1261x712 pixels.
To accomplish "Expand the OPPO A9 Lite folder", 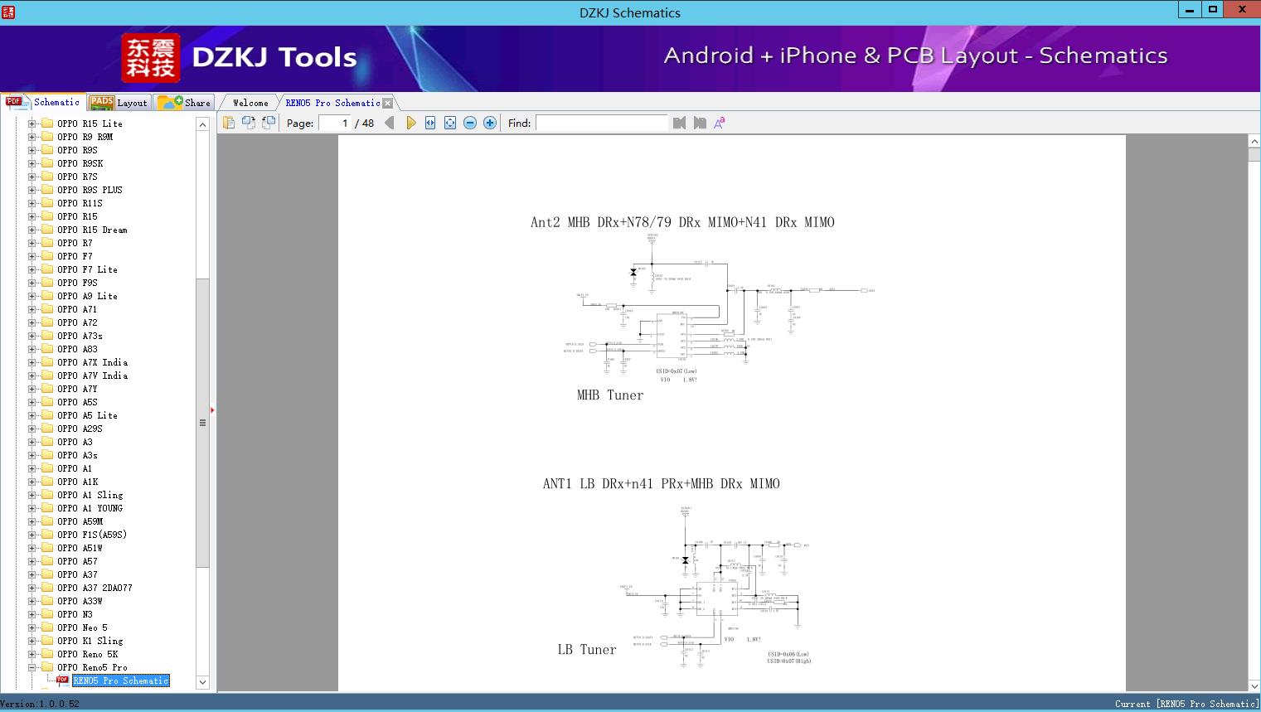I will [32, 296].
